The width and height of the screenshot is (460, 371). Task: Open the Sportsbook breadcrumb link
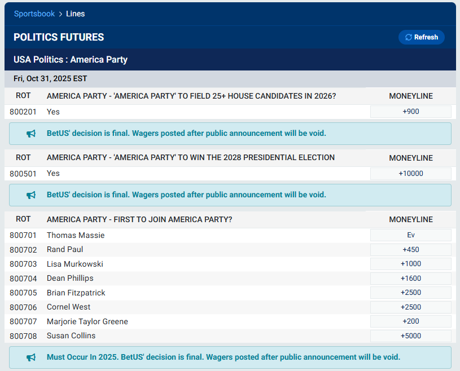tap(34, 14)
